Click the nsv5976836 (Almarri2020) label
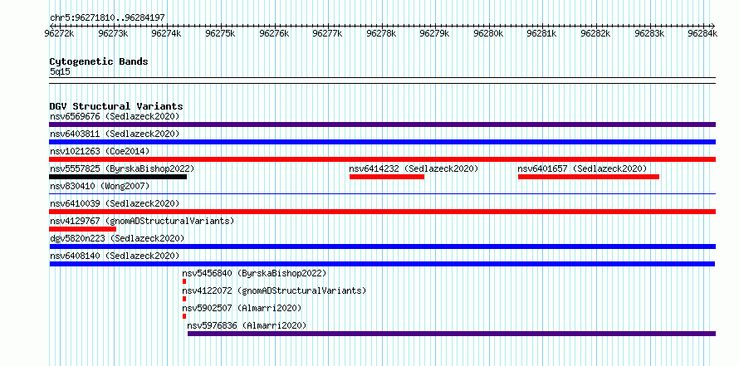 (x=247, y=325)
